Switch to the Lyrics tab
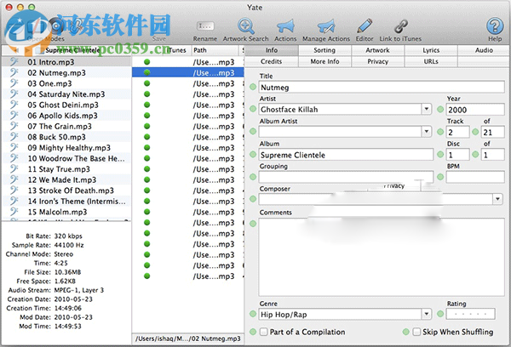511x347 pixels. (x=431, y=50)
